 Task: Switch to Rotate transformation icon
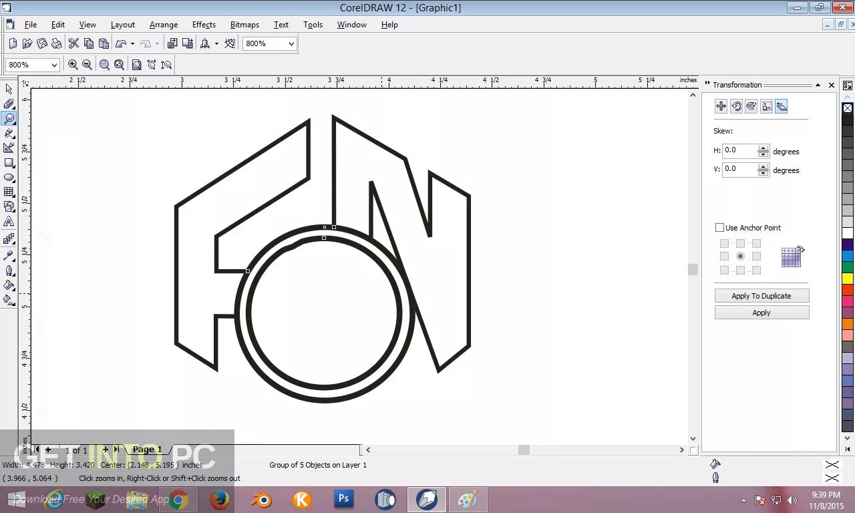[736, 106]
